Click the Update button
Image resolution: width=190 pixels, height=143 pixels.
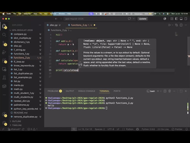click(x=142, y=19)
